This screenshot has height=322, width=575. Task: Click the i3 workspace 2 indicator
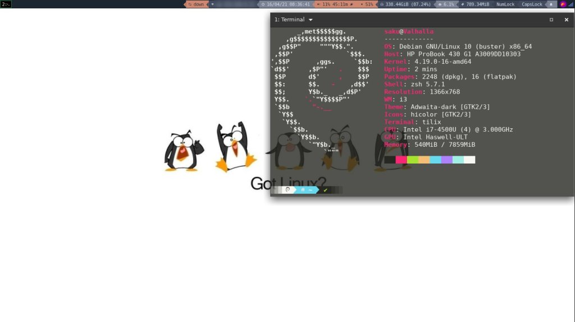coord(5,4)
